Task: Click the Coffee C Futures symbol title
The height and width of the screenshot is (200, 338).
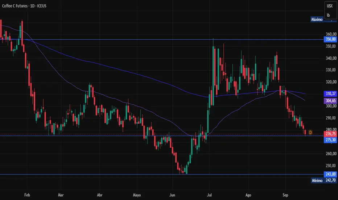Action: 24,6
